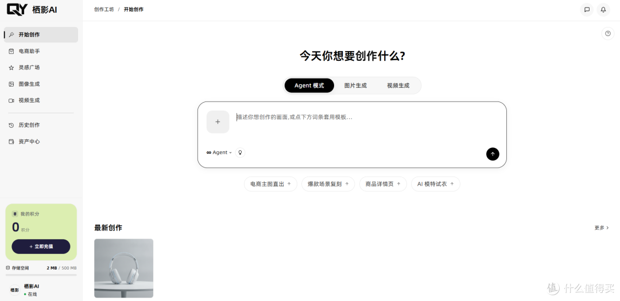Open 历史创作 in the sidebar
This screenshot has width=620, height=301.
(x=41, y=125)
